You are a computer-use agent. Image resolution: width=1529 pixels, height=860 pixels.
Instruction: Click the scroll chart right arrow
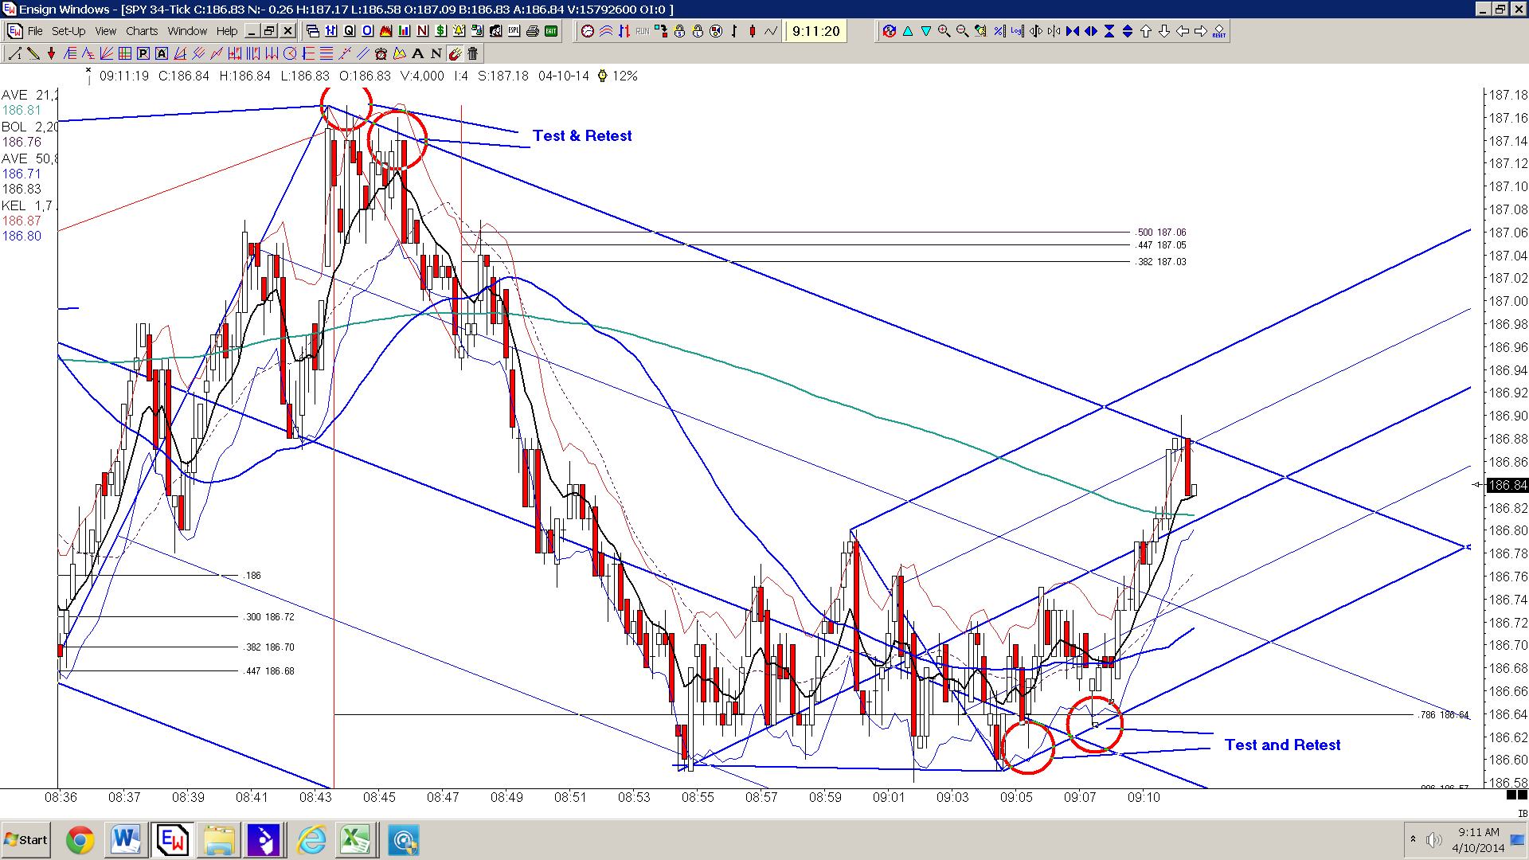(1200, 31)
